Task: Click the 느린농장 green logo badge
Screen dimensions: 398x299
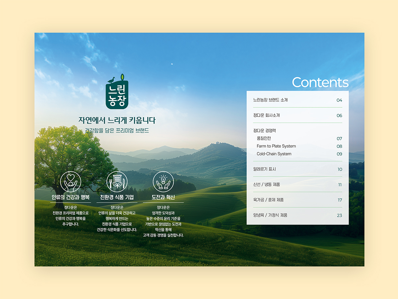Action: 117,95
